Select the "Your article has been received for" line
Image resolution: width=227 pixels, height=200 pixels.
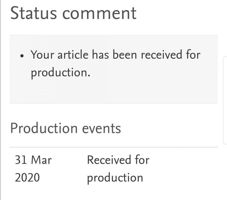click(x=115, y=55)
